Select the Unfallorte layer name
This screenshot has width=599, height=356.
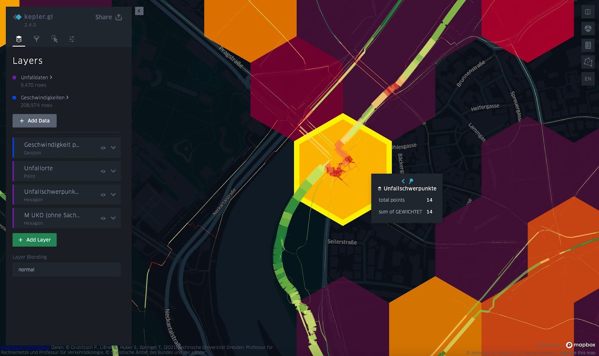pyautogui.click(x=39, y=168)
